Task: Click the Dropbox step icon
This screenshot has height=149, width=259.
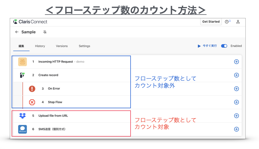Action: point(22,116)
